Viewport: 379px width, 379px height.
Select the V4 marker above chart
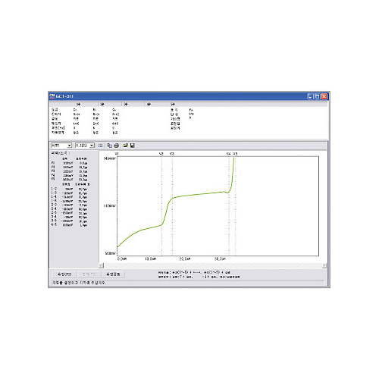(x=228, y=154)
